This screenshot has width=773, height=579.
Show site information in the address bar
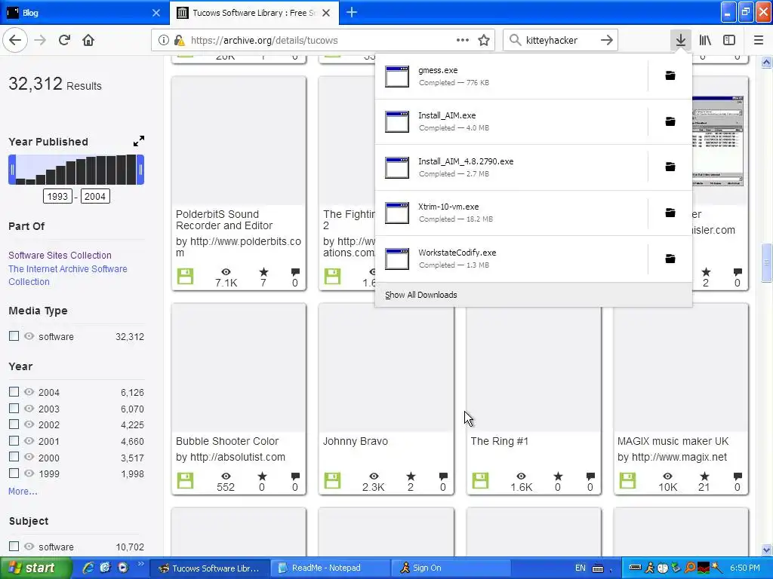click(x=163, y=41)
